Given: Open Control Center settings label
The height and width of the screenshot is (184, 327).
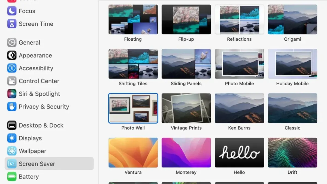Looking at the screenshot, I should pyautogui.click(x=39, y=81).
